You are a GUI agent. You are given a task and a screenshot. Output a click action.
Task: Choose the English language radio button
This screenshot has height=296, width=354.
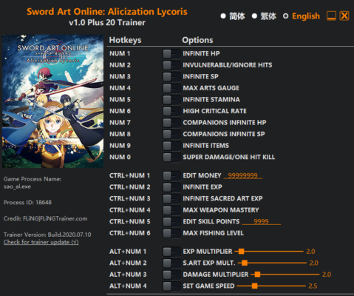point(285,16)
